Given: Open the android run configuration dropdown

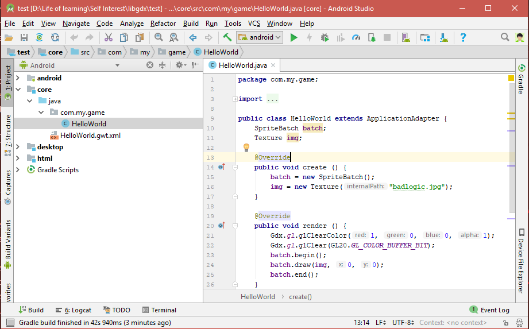Looking at the screenshot, I should (x=261, y=37).
